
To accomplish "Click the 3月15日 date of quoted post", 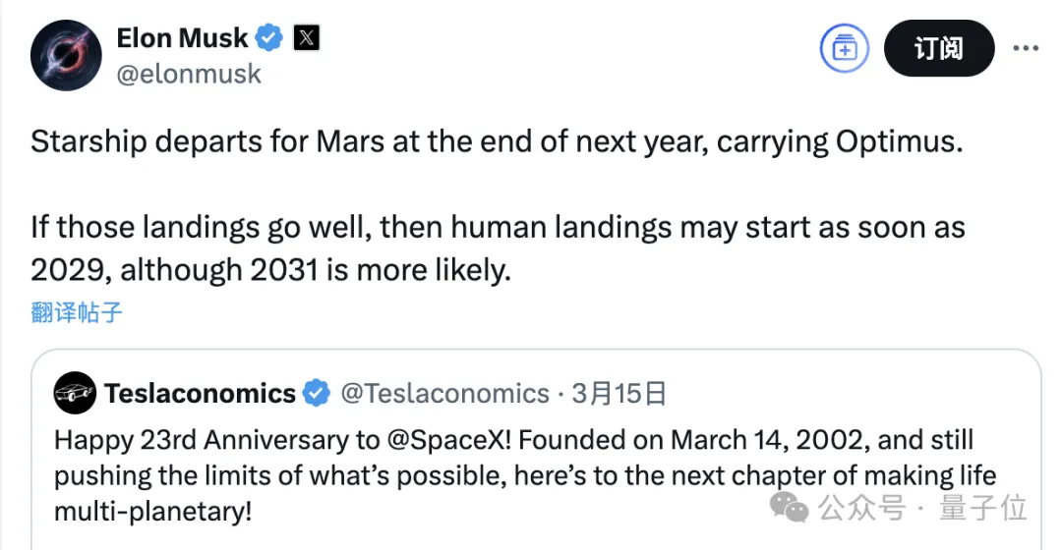I will click(619, 394).
